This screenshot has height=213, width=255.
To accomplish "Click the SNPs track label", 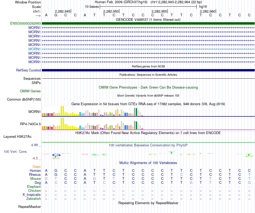I will tap(36, 83).
